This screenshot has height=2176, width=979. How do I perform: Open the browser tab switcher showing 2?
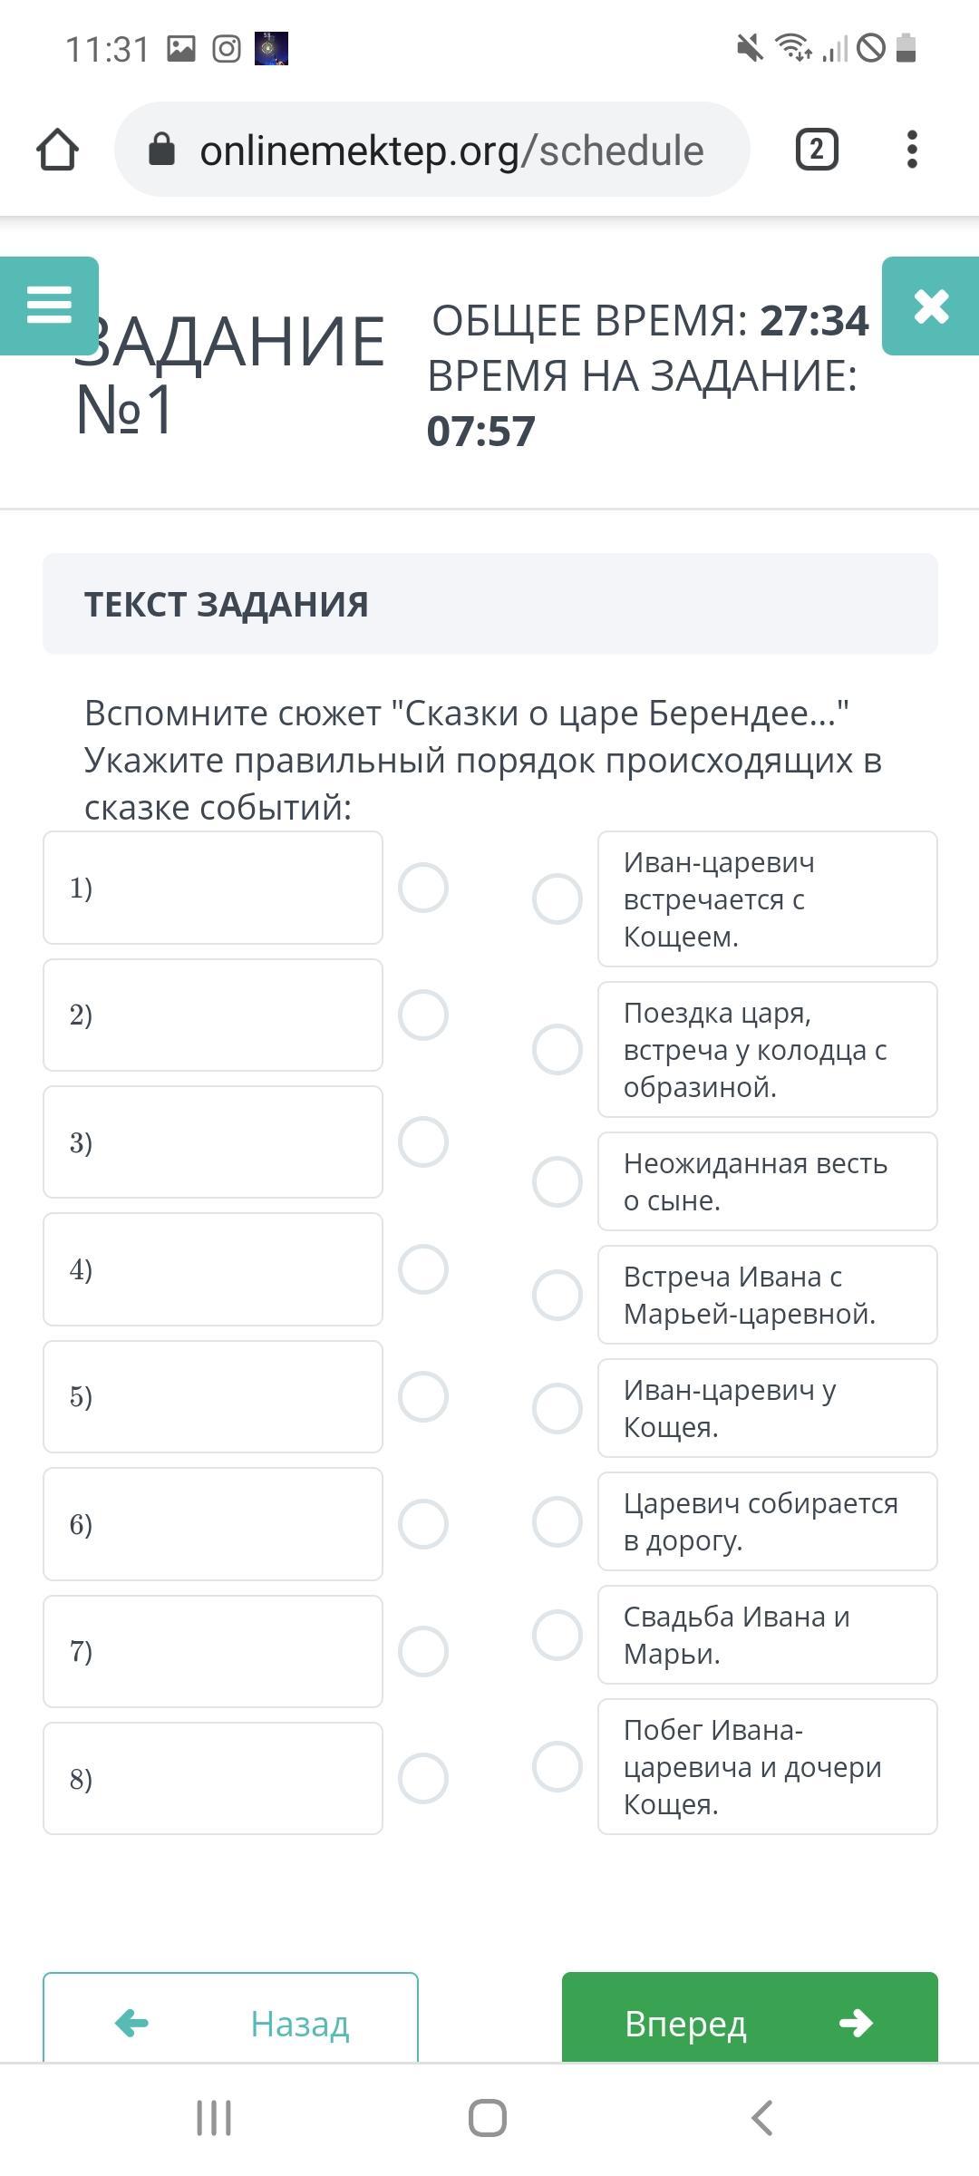click(816, 150)
